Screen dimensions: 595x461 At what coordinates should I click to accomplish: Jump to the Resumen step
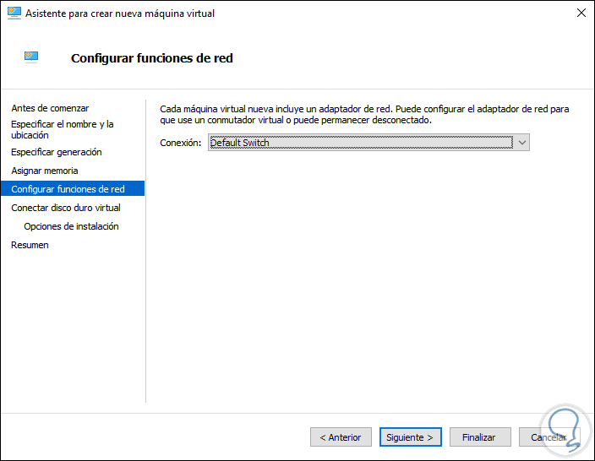[x=30, y=245]
